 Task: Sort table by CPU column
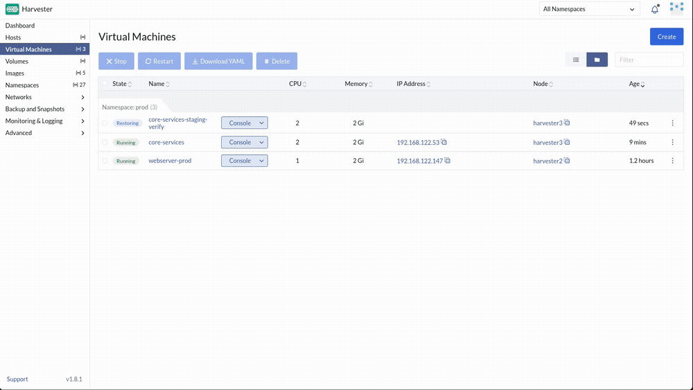(298, 84)
